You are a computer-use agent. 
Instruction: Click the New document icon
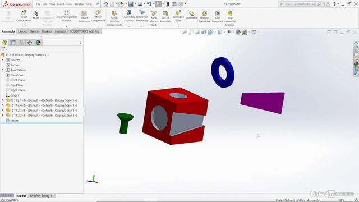(112, 4)
